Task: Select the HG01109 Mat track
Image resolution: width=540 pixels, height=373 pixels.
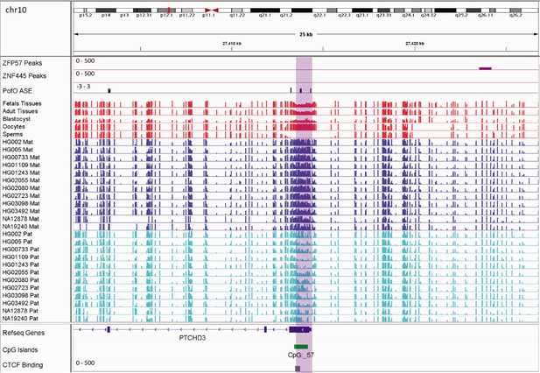Action: click(x=21, y=165)
